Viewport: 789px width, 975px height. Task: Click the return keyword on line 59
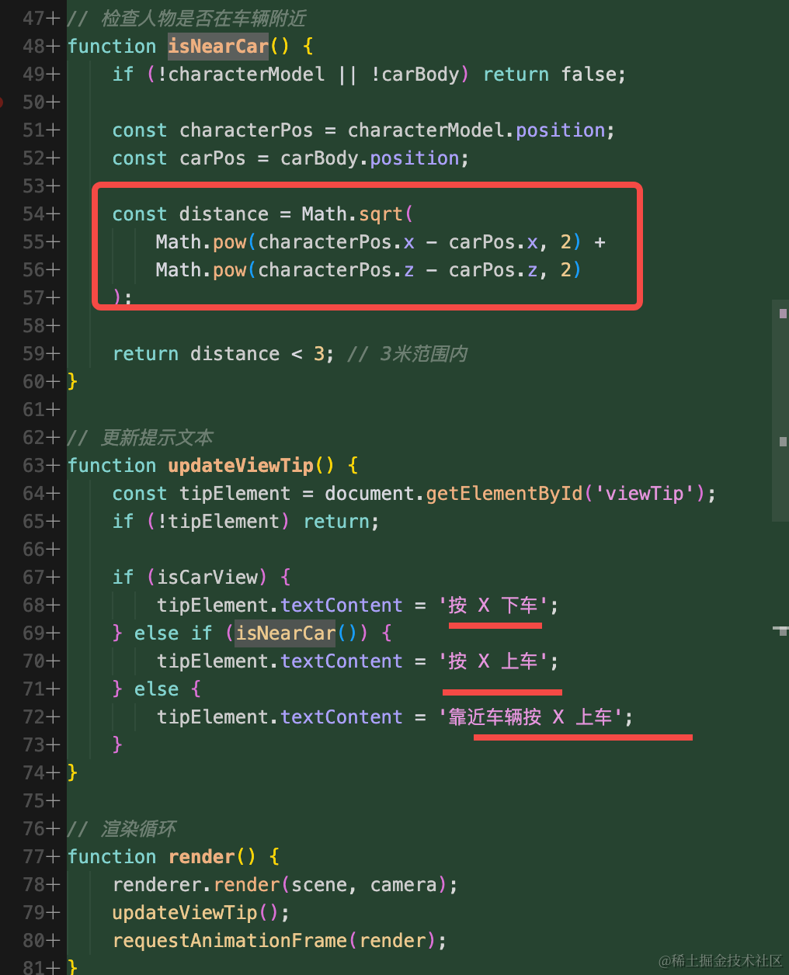point(145,354)
